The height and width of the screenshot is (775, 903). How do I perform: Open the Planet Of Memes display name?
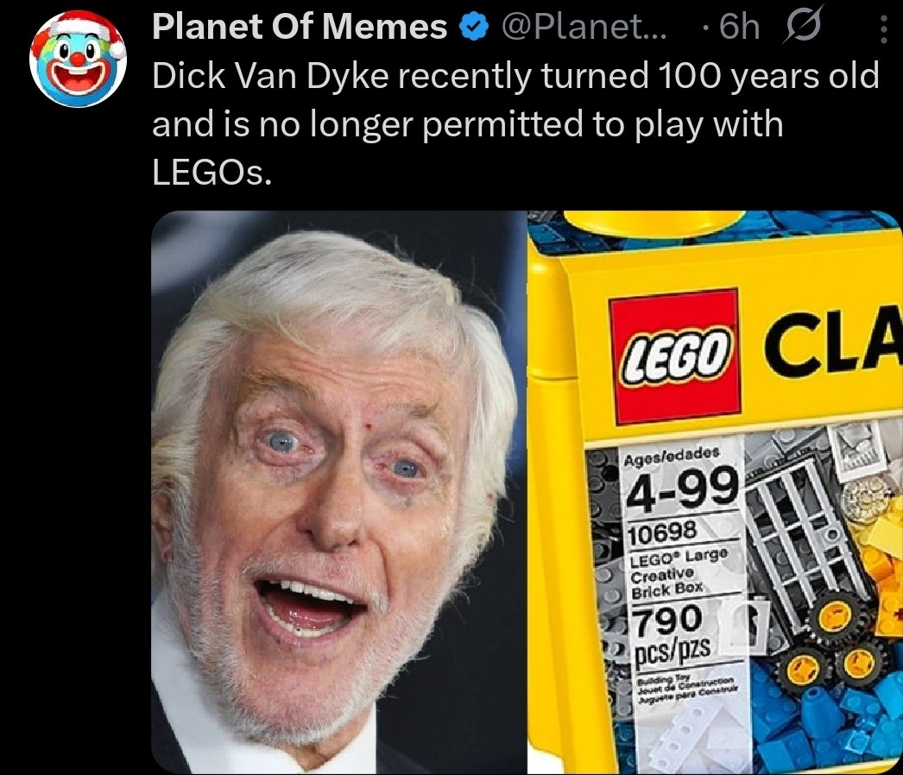click(x=300, y=27)
